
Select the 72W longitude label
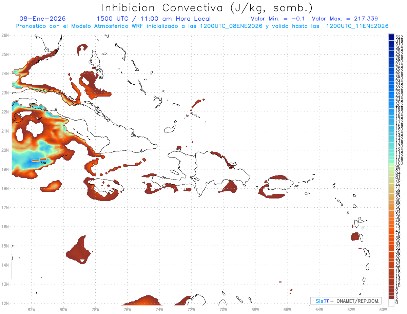191,309
